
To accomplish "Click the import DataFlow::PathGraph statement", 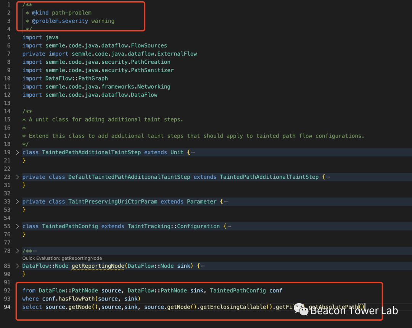I will pyautogui.click(x=65, y=78).
